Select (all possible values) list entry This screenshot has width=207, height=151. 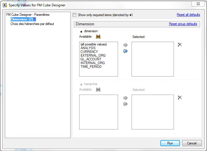point(94,44)
